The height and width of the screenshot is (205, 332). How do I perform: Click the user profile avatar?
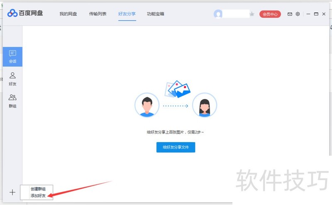click(x=218, y=14)
